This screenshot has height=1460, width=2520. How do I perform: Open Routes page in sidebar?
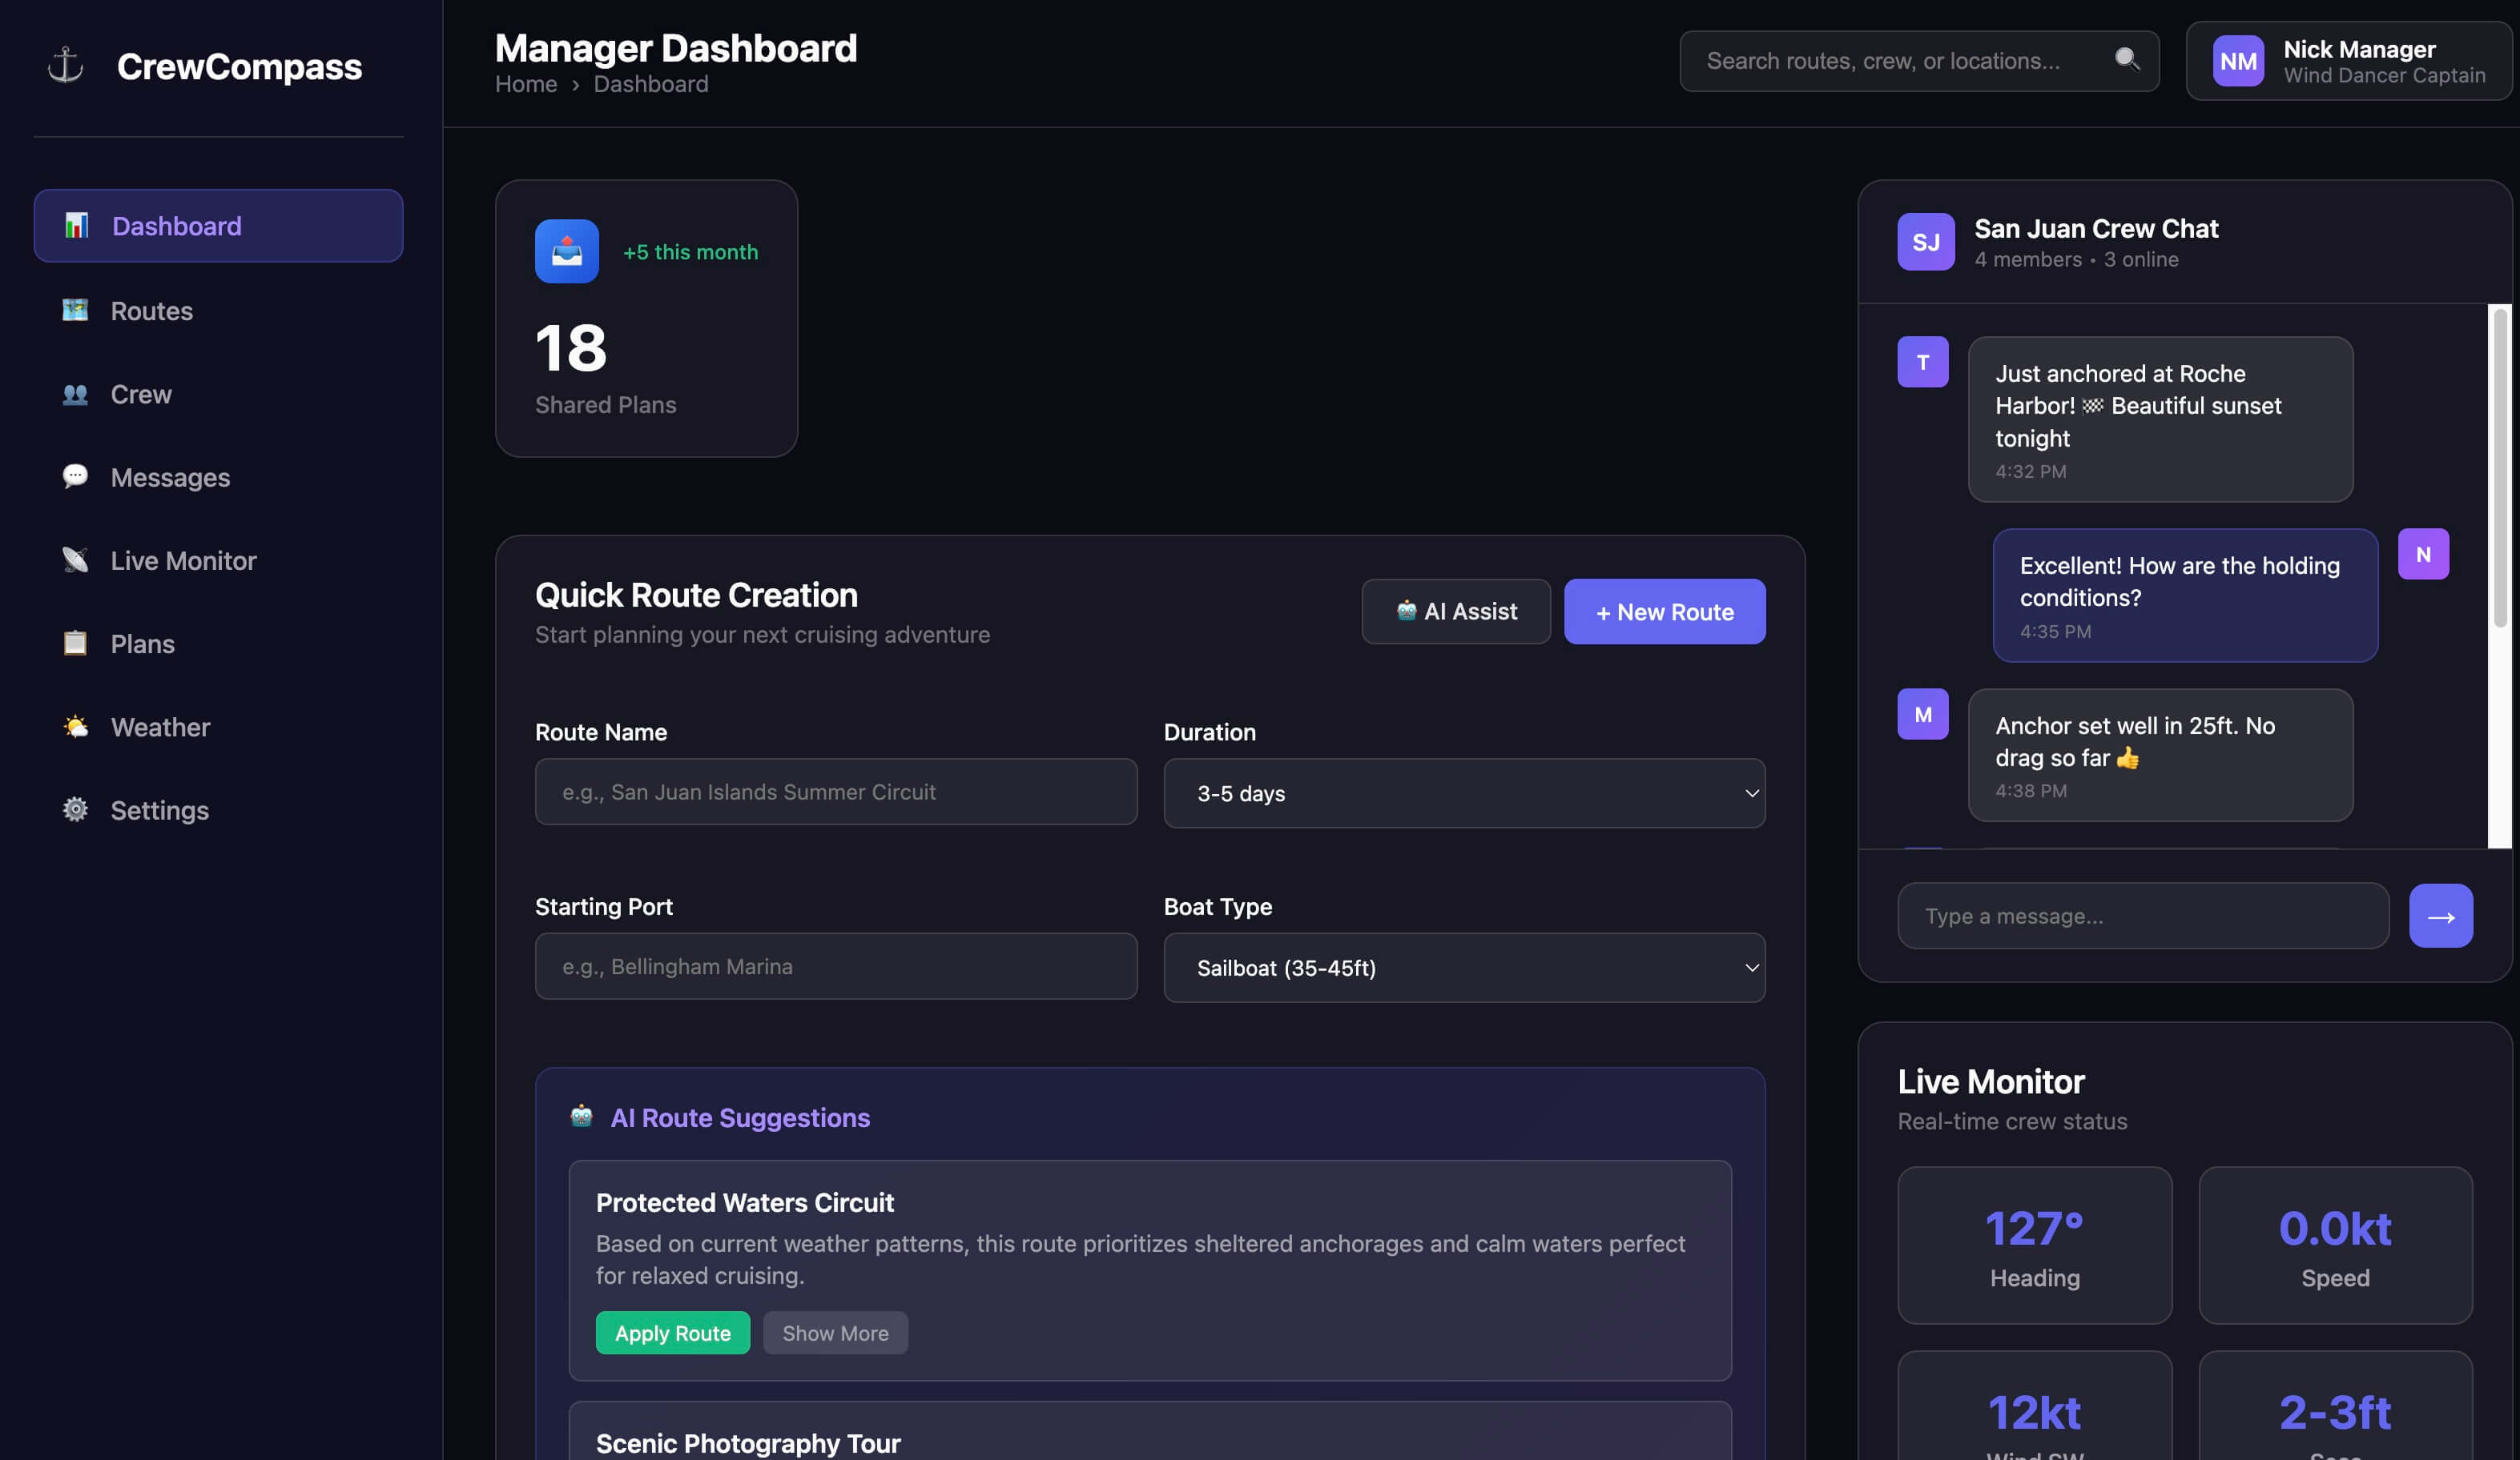point(151,311)
